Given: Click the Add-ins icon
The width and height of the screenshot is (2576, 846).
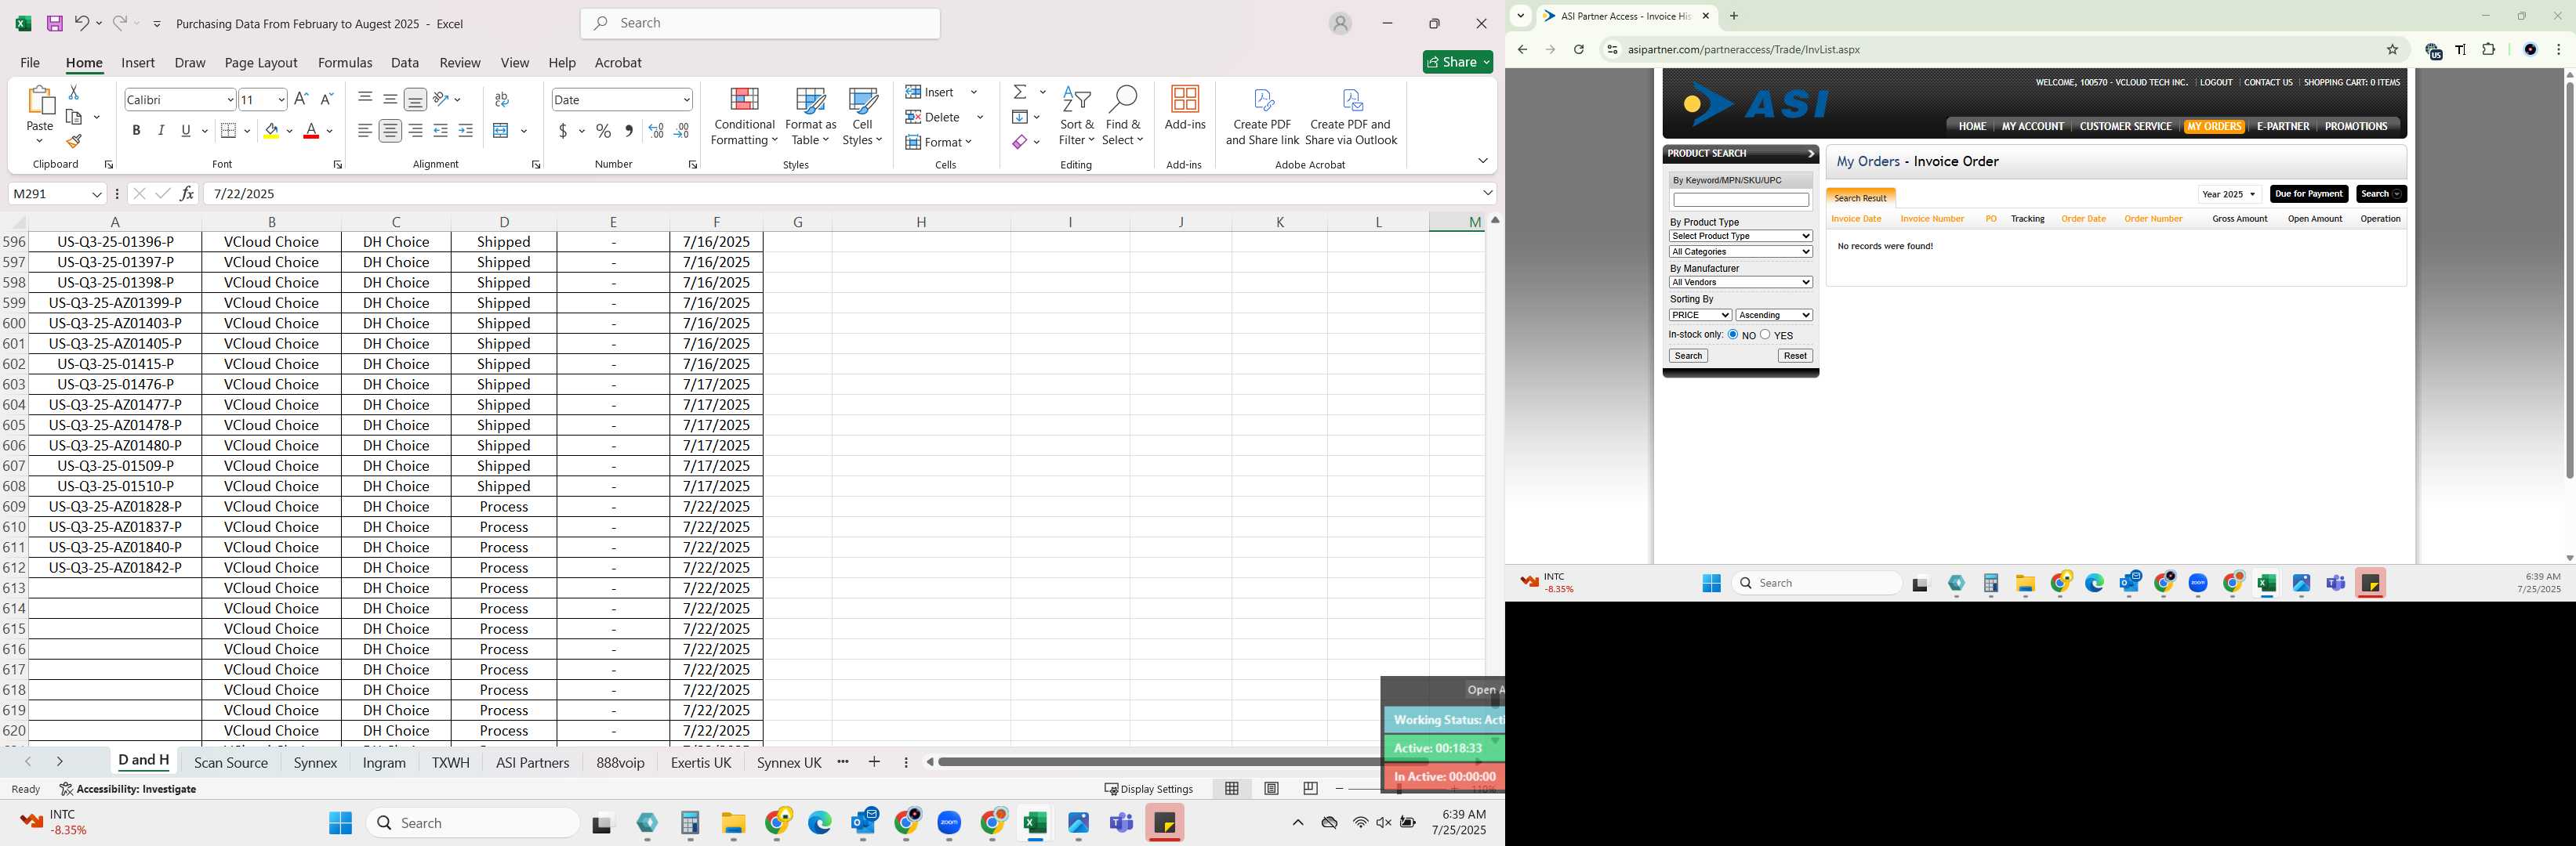Looking at the screenshot, I should [x=1185, y=109].
